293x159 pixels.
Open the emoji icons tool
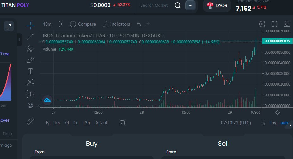coord(30,105)
